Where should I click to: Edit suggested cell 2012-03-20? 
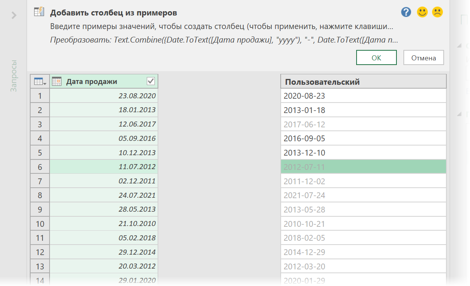(x=364, y=267)
